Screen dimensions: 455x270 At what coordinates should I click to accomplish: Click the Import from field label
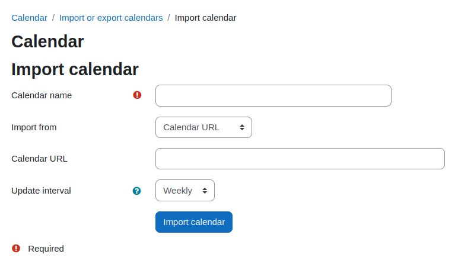point(34,127)
